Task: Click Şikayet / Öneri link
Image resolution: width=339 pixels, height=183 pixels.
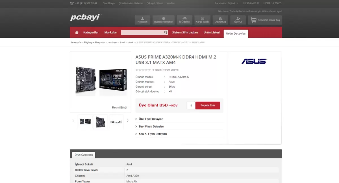Action: coord(155,3)
